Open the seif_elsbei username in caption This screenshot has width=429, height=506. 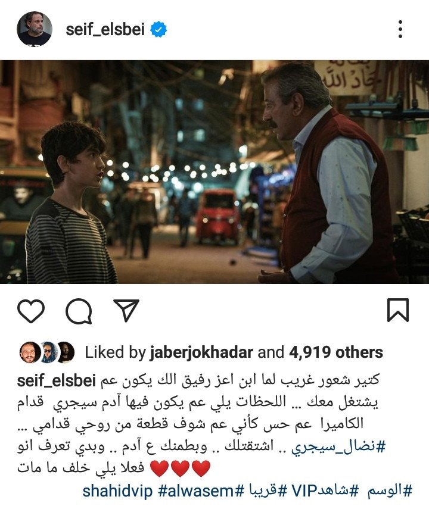click(56, 381)
